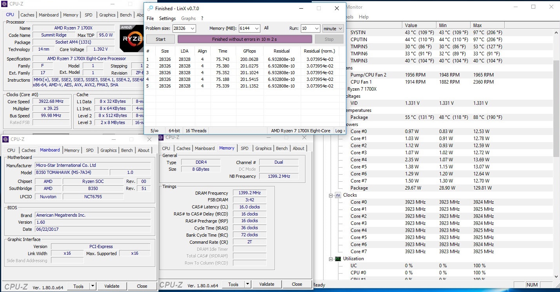Select SPD tab in CPU-Z Memory window
The height and width of the screenshot is (292, 560).
coord(245,148)
